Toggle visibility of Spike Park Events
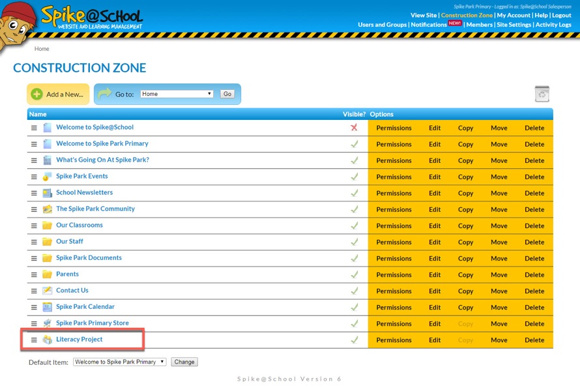 tap(355, 177)
